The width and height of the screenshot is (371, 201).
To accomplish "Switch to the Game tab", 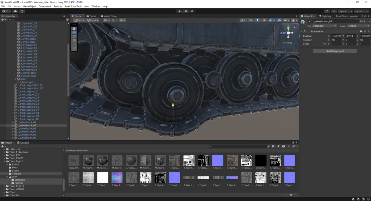I will [x=92, y=16].
